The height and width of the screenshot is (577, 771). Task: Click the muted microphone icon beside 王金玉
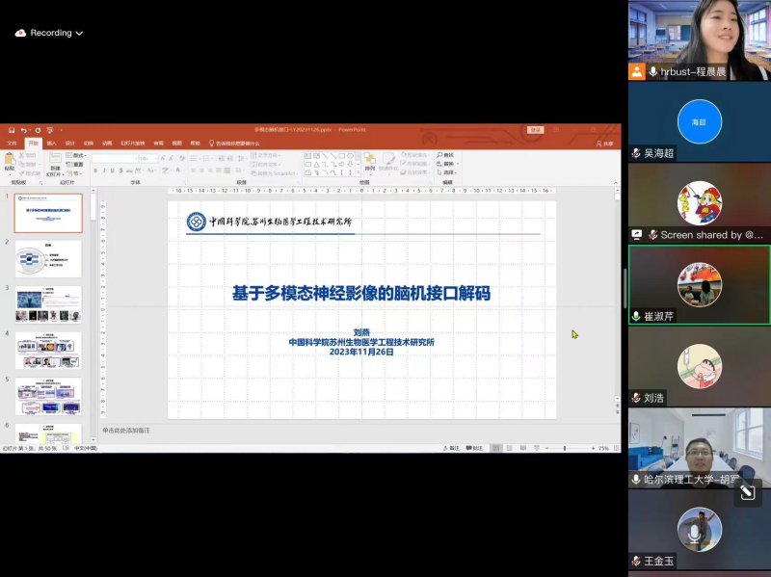pos(636,561)
